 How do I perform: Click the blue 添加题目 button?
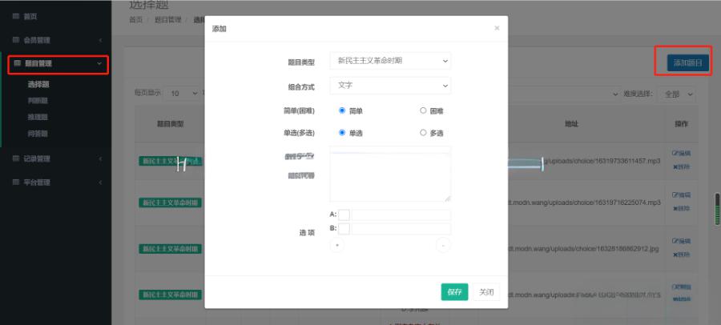click(x=688, y=63)
